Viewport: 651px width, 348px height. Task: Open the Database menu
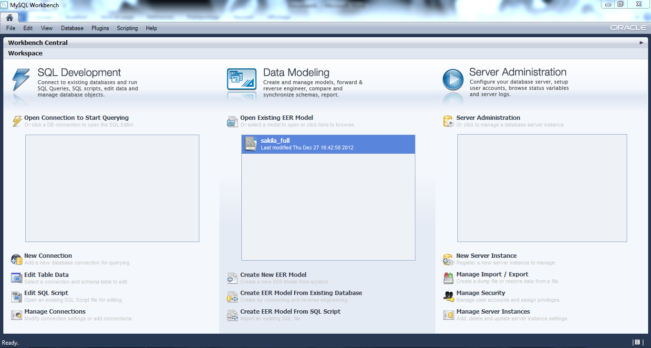pyautogui.click(x=72, y=28)
